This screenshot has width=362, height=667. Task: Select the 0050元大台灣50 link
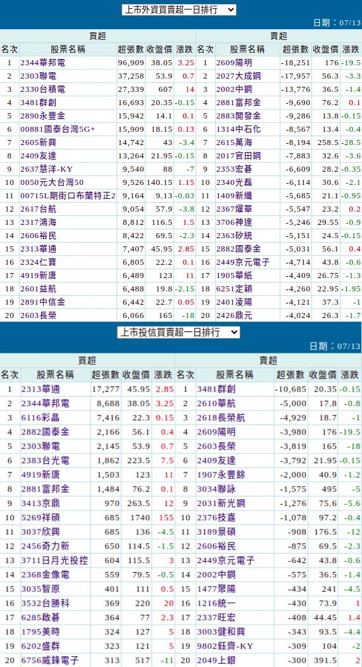pyautogui.click(x=52, y=182)
